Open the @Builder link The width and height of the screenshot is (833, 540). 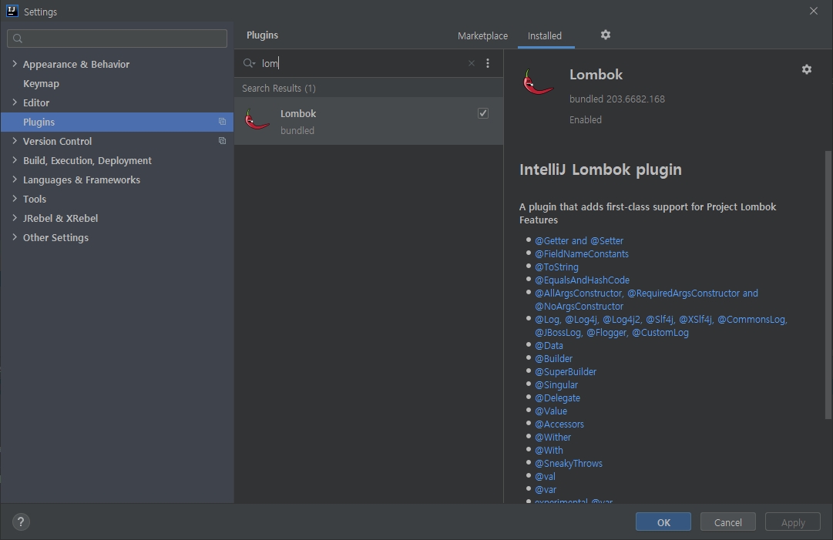[553, 358]
